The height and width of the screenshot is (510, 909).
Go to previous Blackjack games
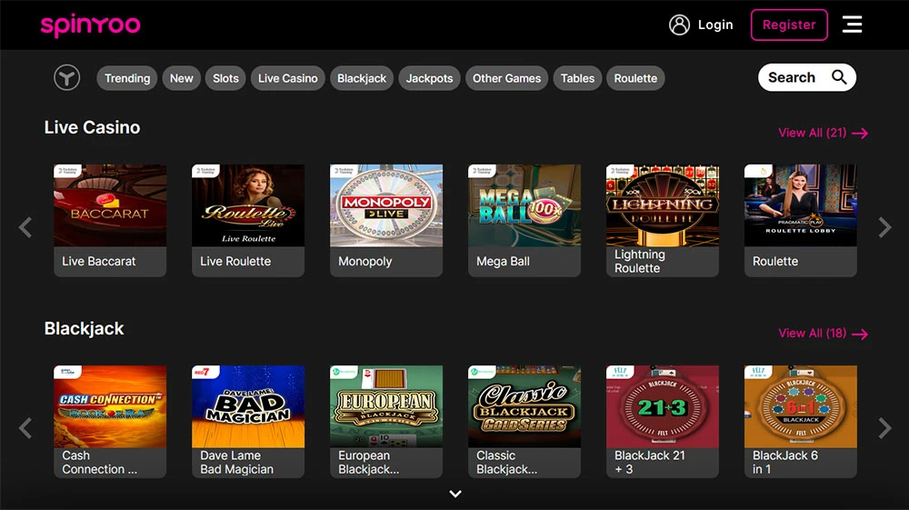(x=25, y=428)
